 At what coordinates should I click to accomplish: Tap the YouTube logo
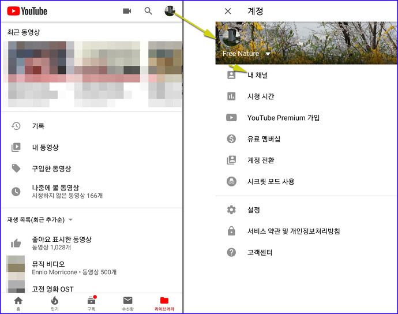[27, 11]
